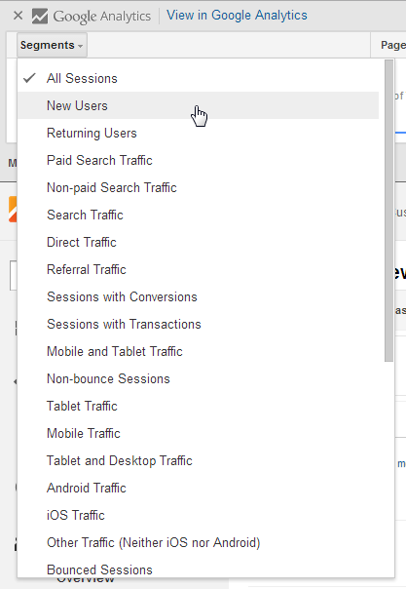Select Other Traffic (Neither iOS nor Android)

coord(198,543)
